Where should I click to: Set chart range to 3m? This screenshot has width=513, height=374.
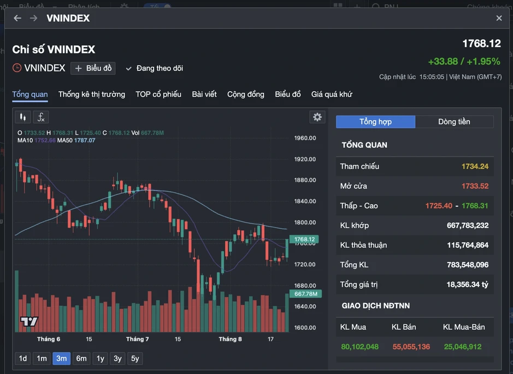tap(62, 358)
